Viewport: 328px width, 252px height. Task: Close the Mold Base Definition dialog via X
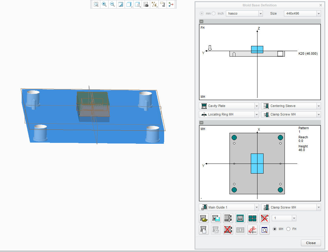pyautogui.click(x=320, y=5)
